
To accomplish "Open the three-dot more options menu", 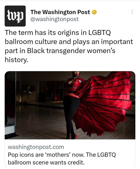I will pyautogui.click(x=132, y=12).
